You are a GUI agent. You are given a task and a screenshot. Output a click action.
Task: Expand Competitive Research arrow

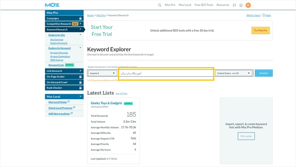[x=81, y=24]
